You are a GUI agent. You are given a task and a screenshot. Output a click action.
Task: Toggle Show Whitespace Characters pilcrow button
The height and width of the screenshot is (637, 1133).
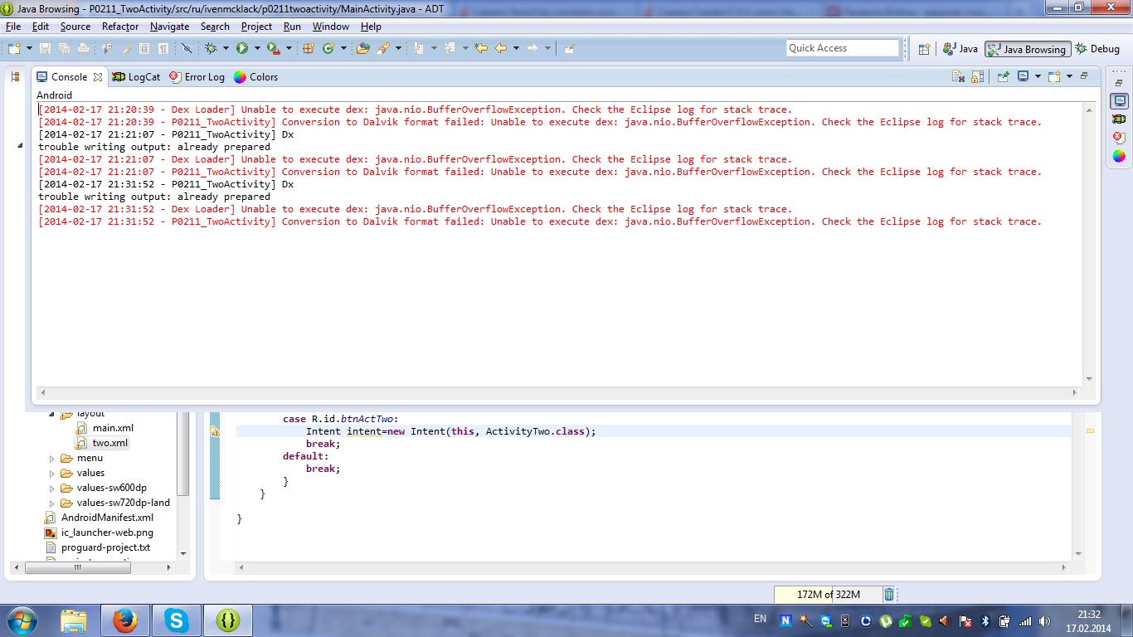pyautogui.click(x=163, y=48)
